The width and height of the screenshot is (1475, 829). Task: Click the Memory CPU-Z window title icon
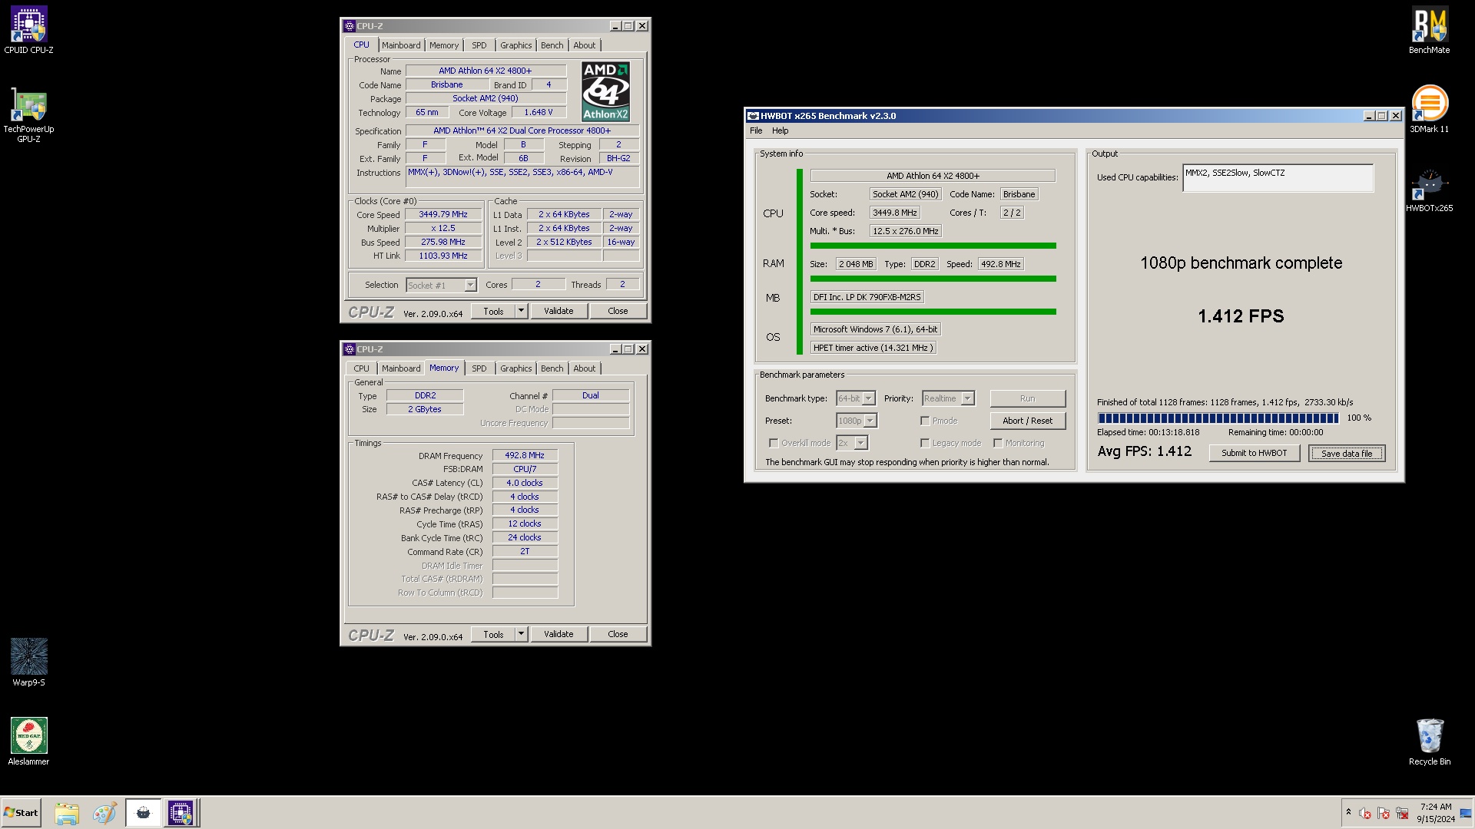pyautogui.click(x=350, y=349)
